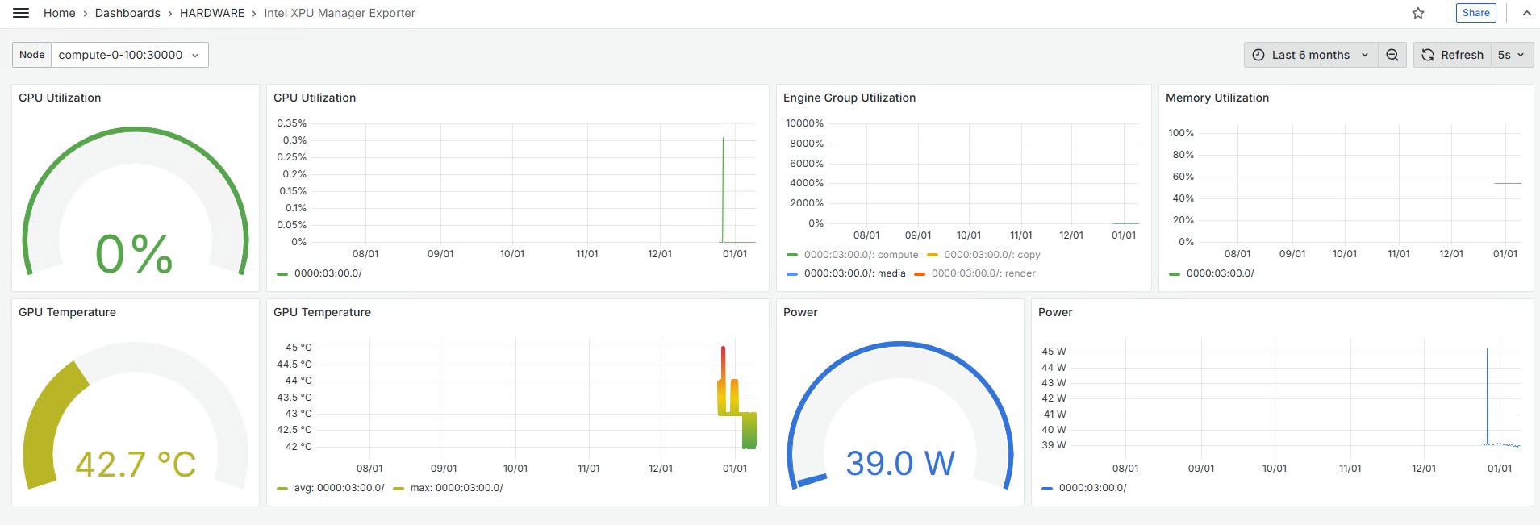Expand the 5s refresh interval dropdown
This screenshot has width=1540, height=525.
1511,55
